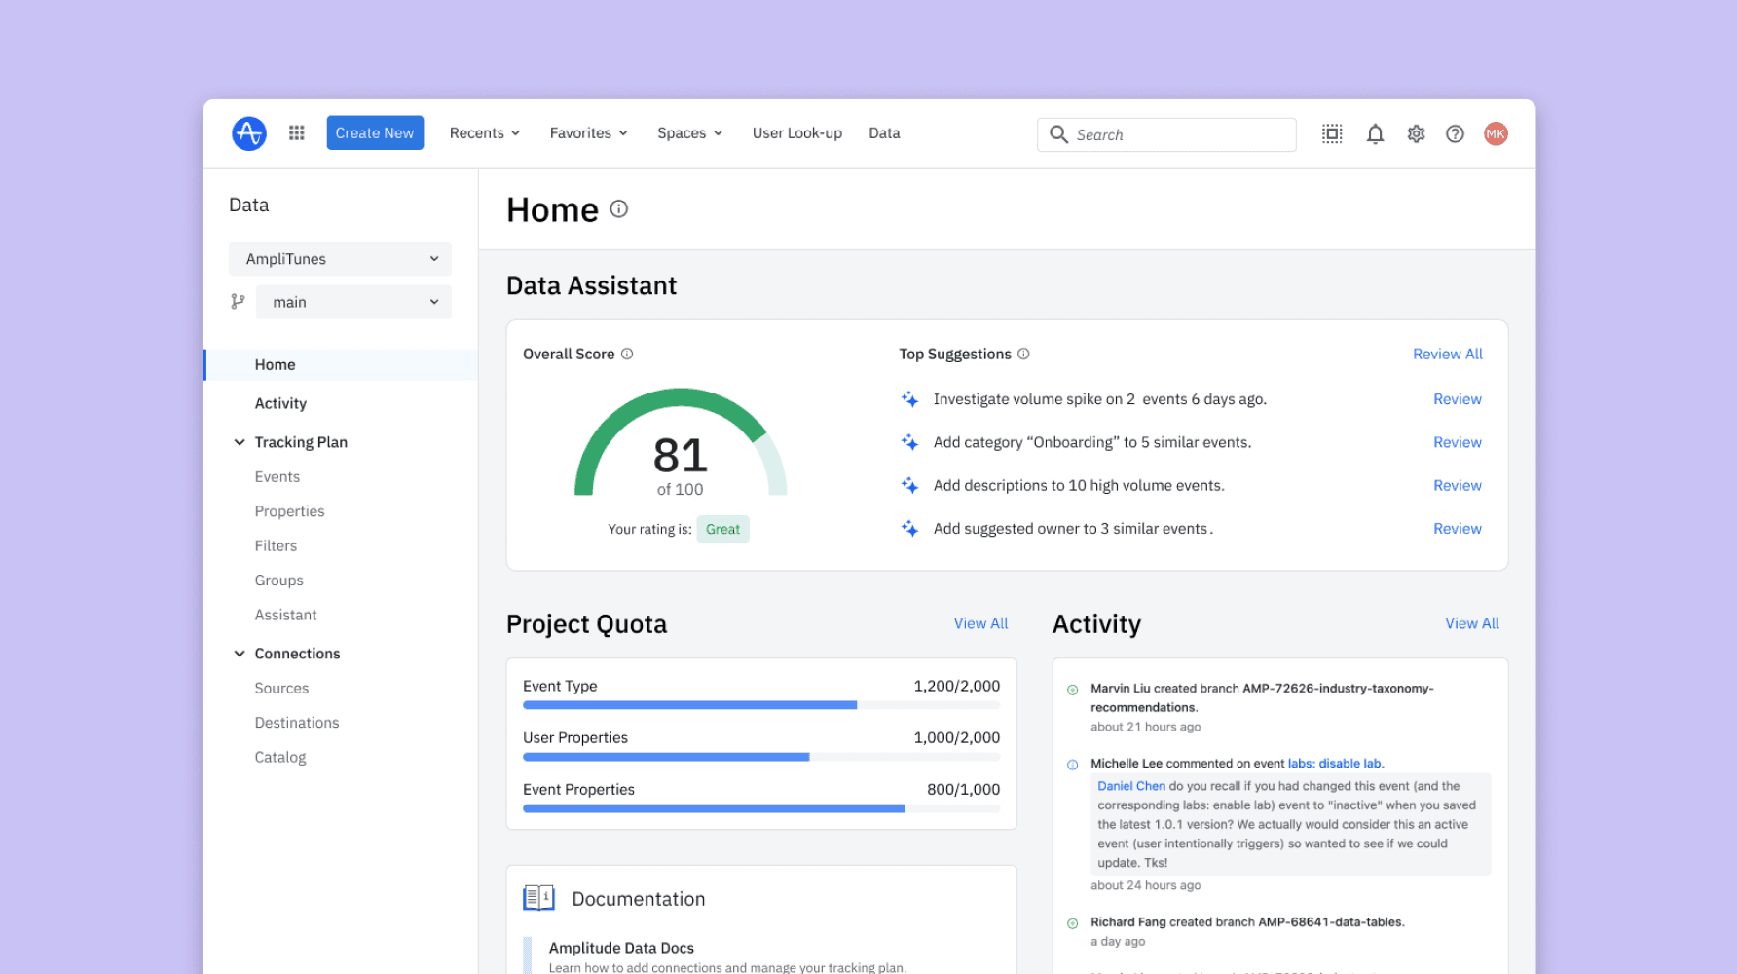The height and width of the screenshot is (974, 1737).
Task: Open the apps grid launcher
Action: click(x=296, y=132)
